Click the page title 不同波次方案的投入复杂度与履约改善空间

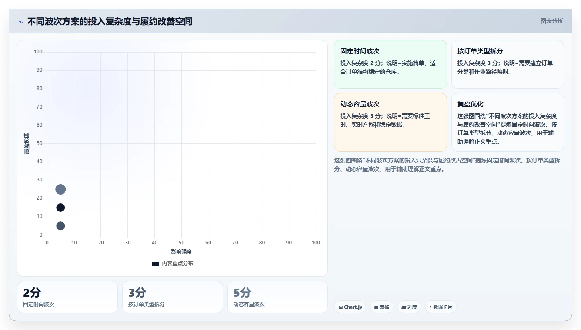click(x=110, y=21)
